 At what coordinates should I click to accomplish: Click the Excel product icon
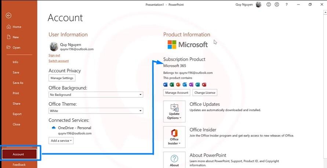click(172, 85)
